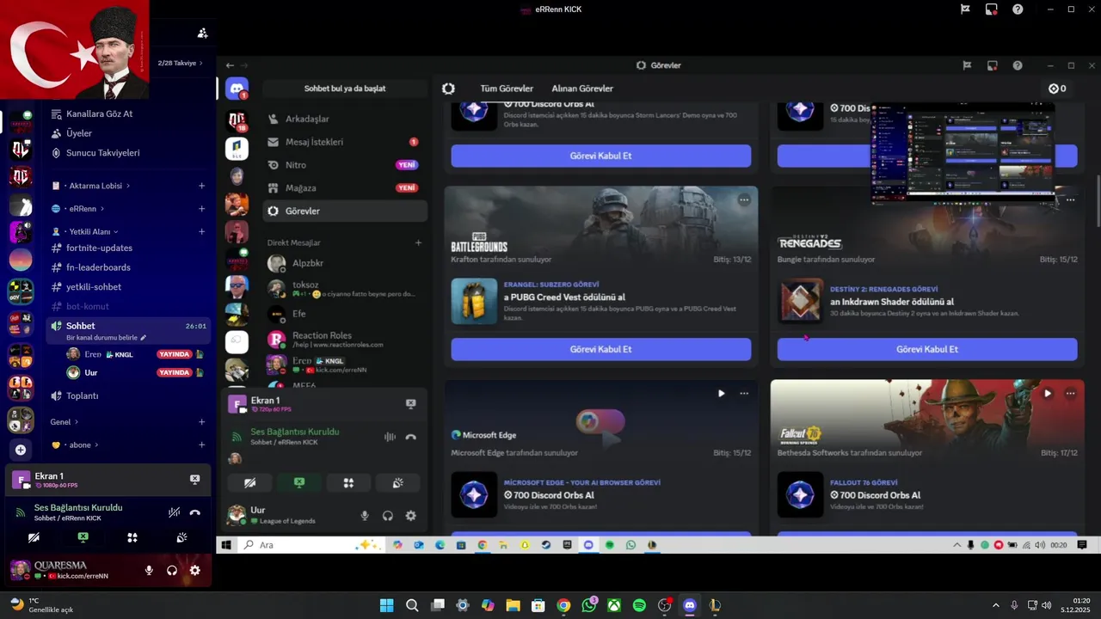1101x619 pixels.
Task: Open user settings gear beside QUARESMA
Action: click(195, 570)
